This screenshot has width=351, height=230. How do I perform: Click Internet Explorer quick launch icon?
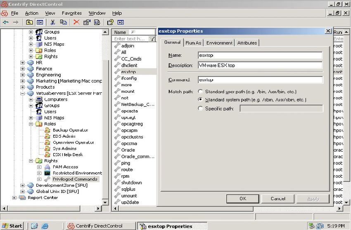[x=45, y=226]
